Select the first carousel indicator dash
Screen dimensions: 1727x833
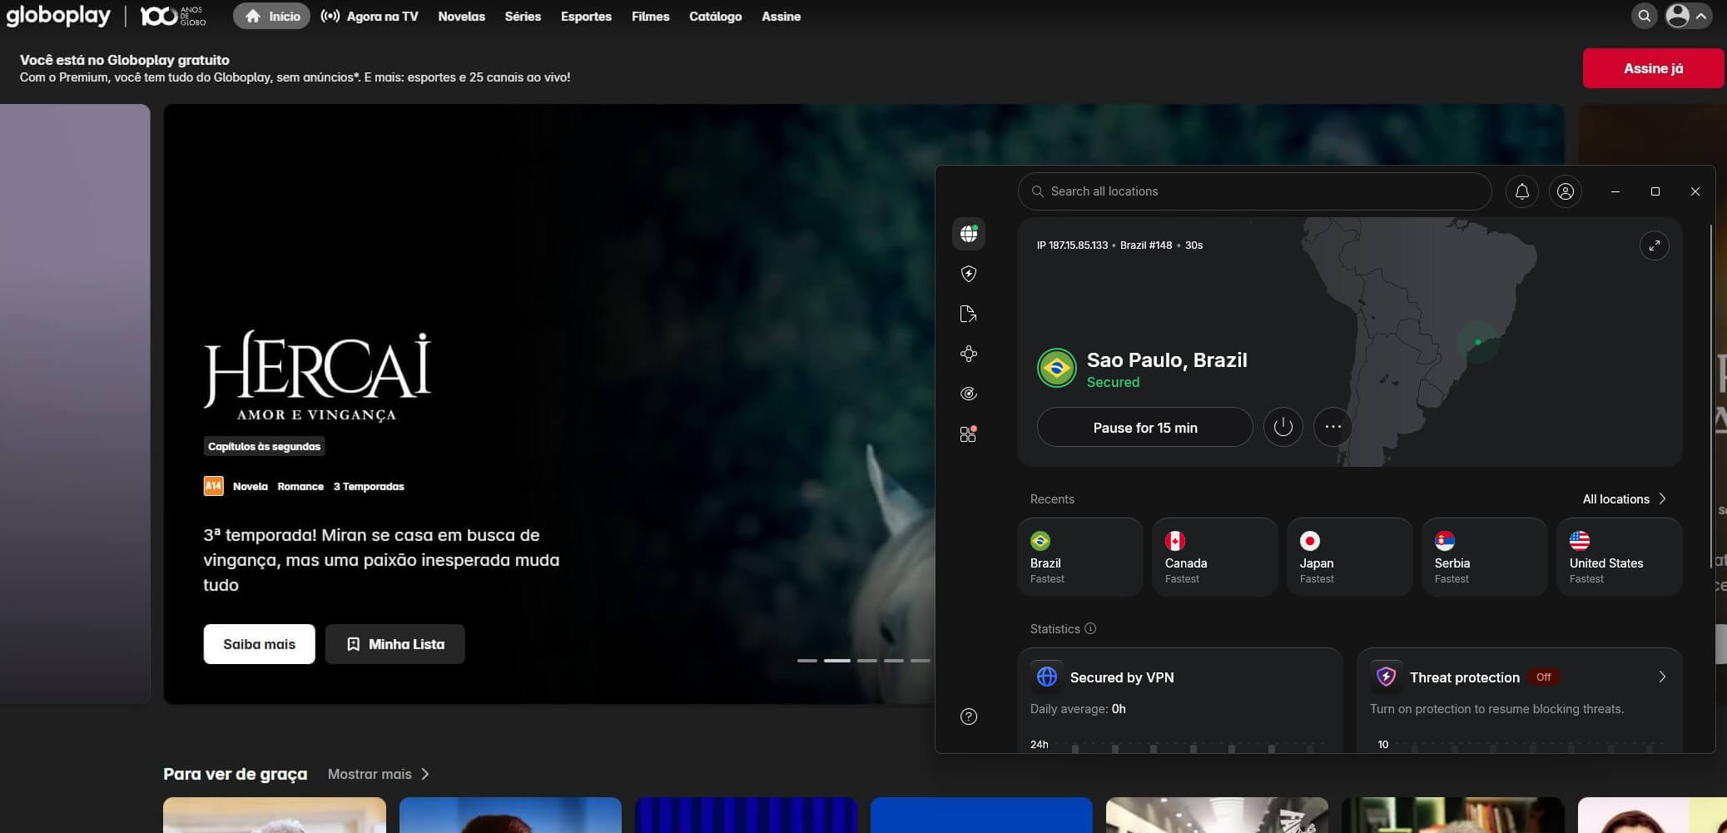point(806,661)
